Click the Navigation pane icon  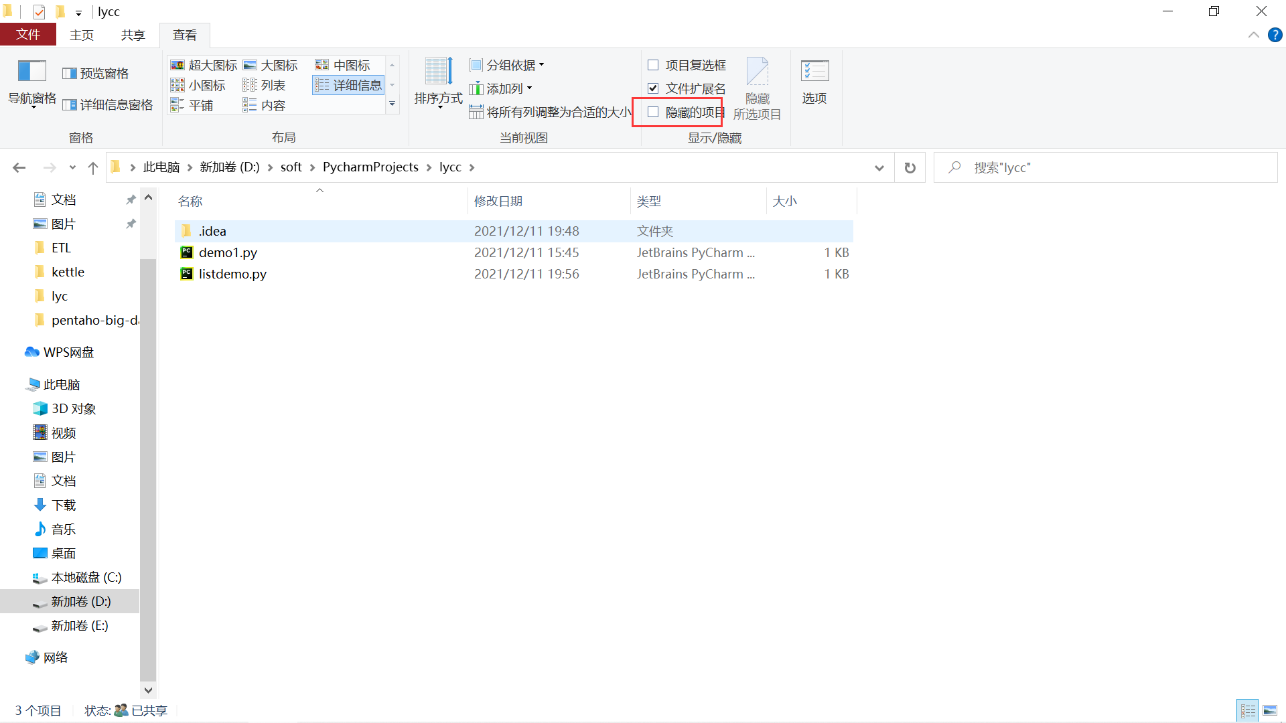pos(31,72)
